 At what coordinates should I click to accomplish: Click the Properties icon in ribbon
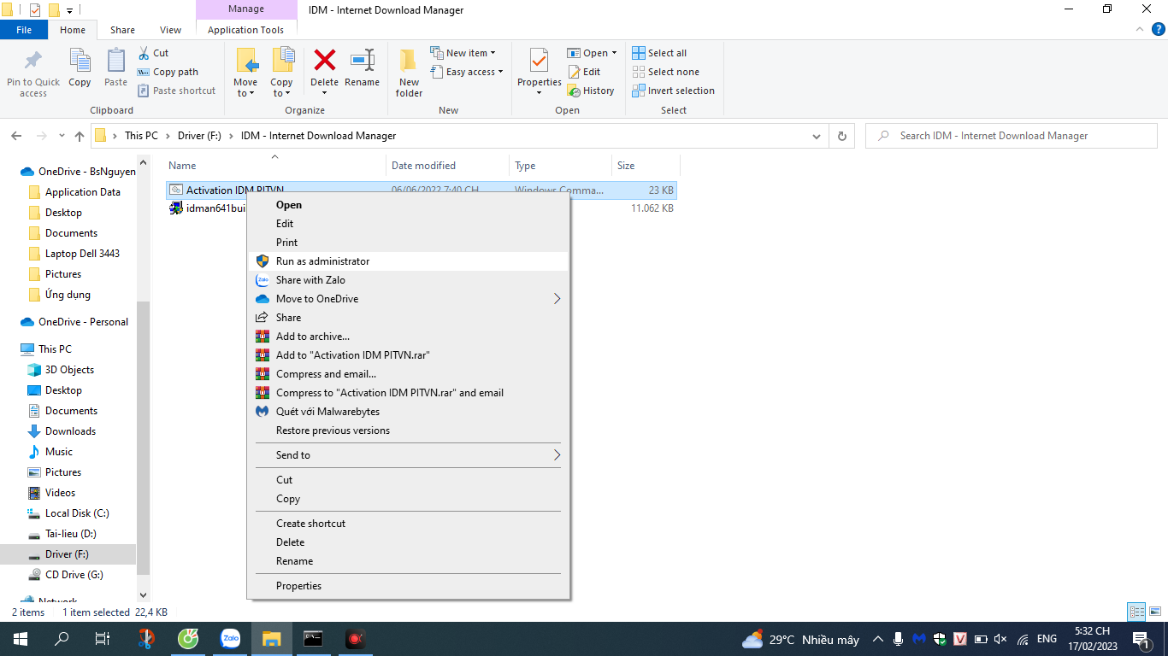tap(539, 61)
